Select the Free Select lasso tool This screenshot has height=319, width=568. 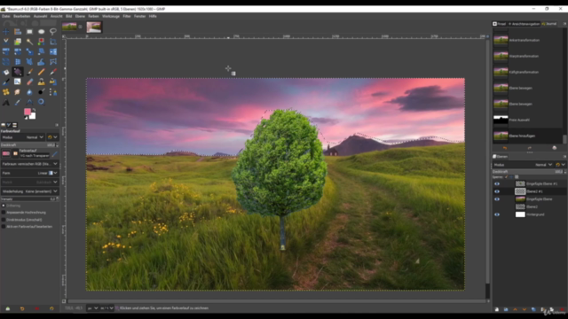coord(53,32)
